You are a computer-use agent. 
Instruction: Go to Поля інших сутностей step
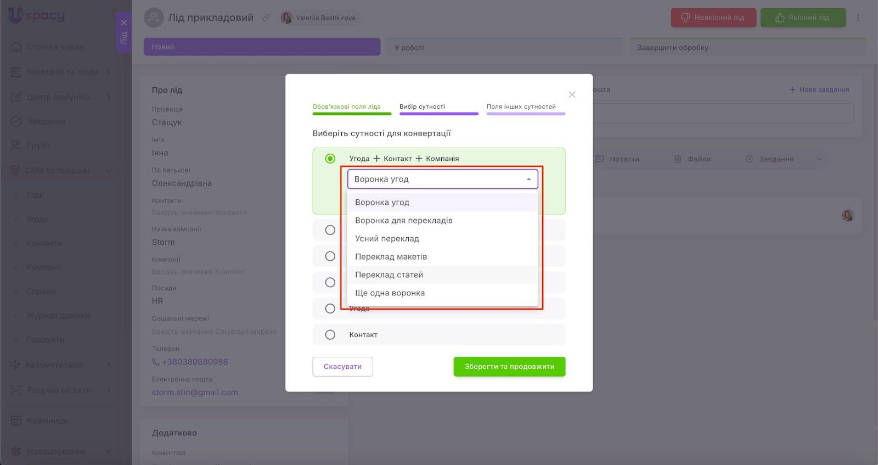(526, 108)
